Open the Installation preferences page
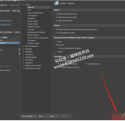This screenshot has width=125, height=121. (x=32, y=41)
